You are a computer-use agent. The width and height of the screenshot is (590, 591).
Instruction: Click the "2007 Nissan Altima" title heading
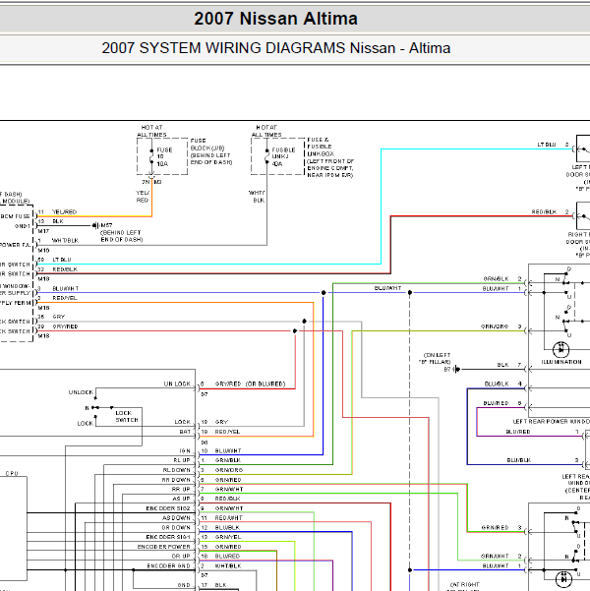[x=275, y=19]
